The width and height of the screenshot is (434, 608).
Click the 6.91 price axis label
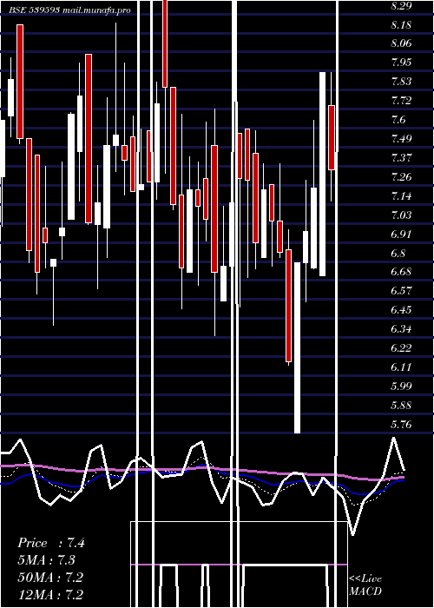(401, 235)
